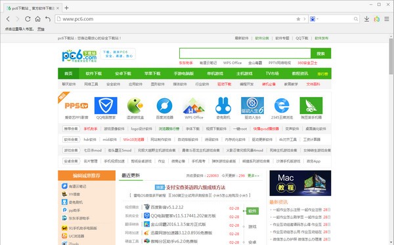Screen dimensions: 394x245
Task: Click the 有道云笔记 sidebar icon
Action: point(64,186)
